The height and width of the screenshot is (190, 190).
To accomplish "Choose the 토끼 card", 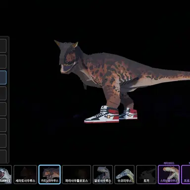I will point(146,175).
